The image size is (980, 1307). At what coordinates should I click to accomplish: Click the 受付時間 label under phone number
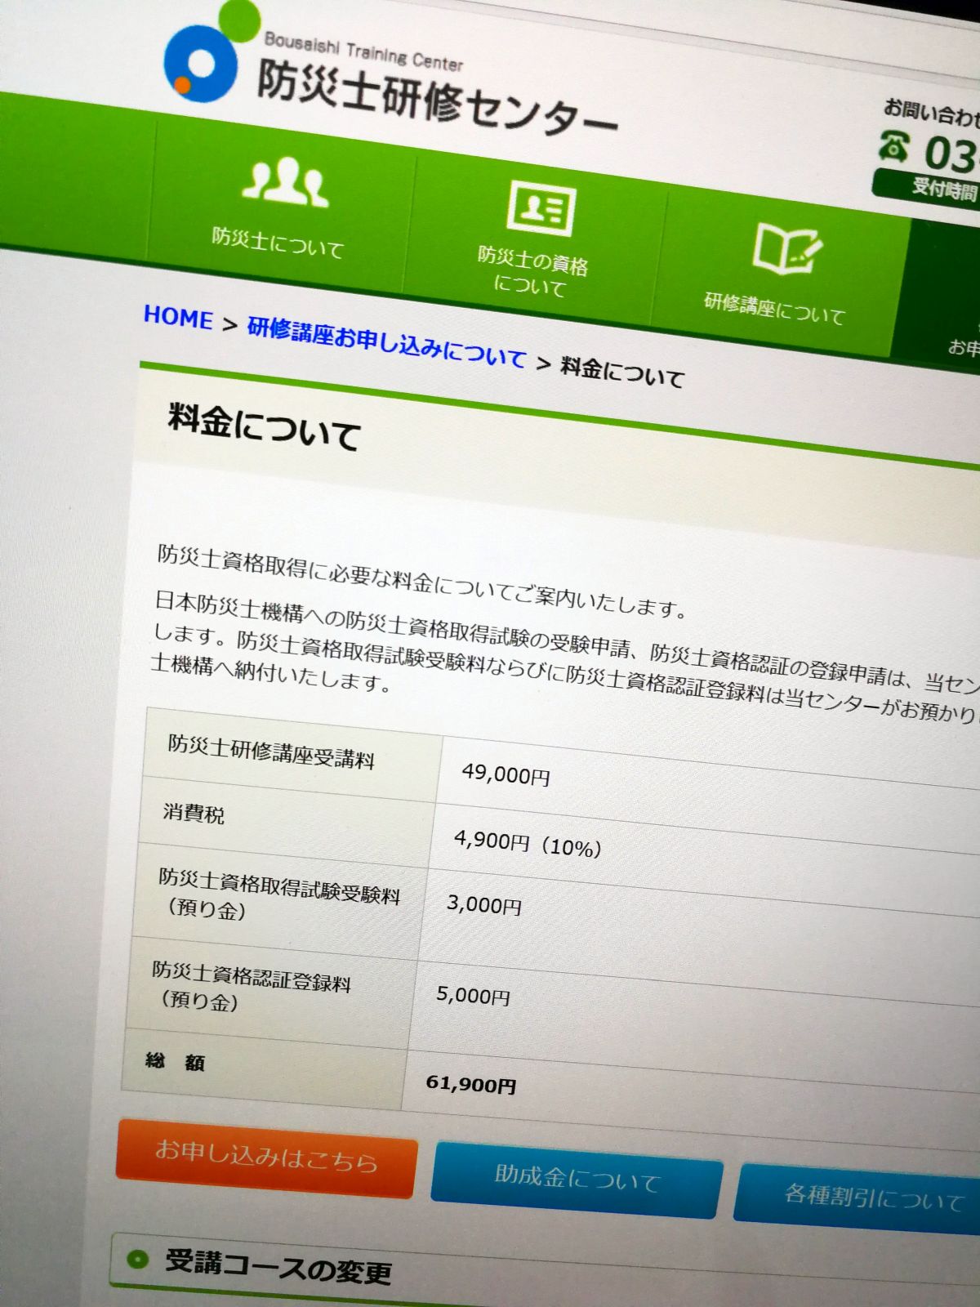tap(945, 189)
